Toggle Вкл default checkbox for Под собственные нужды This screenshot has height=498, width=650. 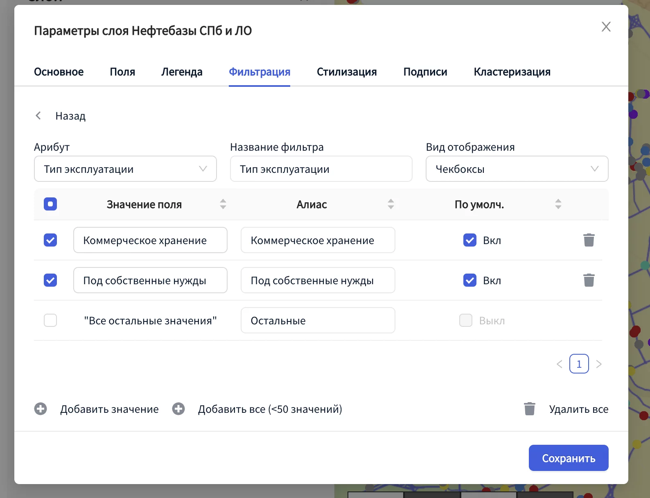(x=469, y=280)
